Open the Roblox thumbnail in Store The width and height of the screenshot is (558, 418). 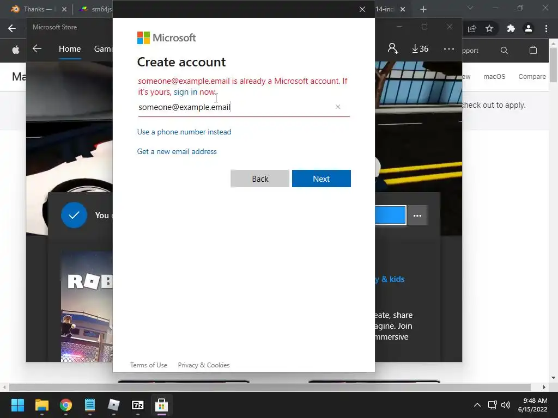(87, 306)
